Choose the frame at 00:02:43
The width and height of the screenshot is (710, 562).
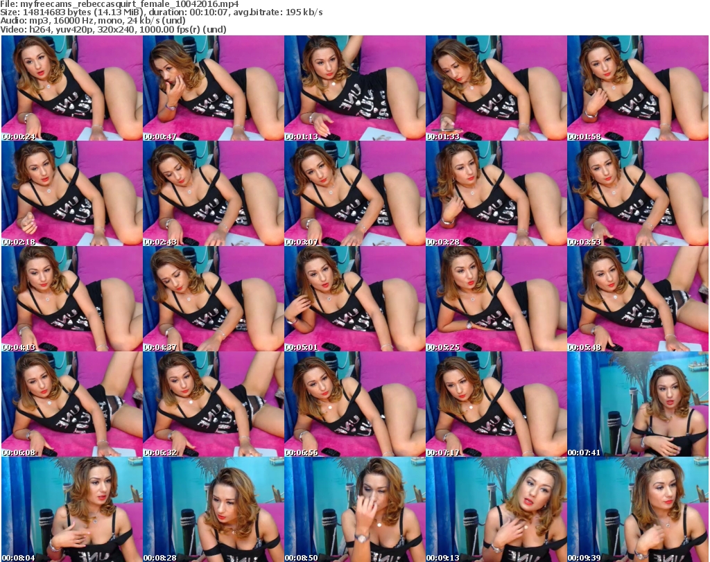click(x=214, y=193)
